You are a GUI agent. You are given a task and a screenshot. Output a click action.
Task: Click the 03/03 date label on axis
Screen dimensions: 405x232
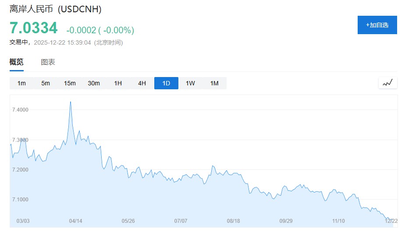click(x=23, y=221)
